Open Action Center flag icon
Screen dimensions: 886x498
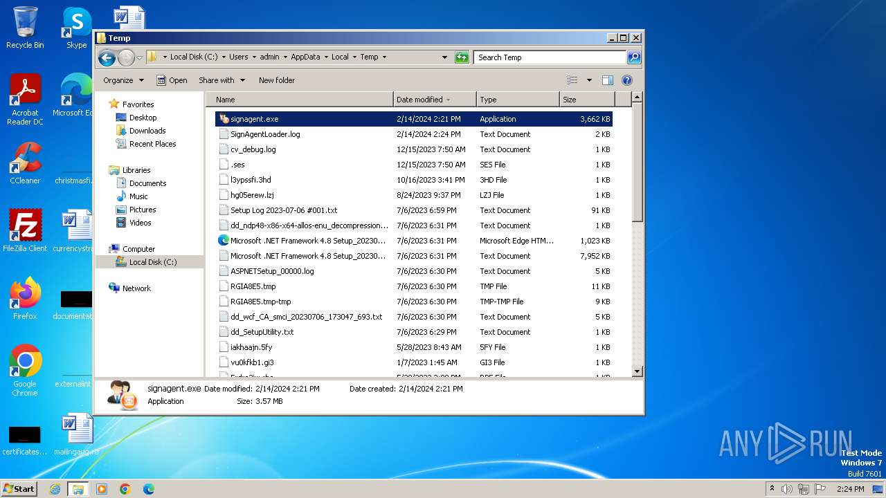click(820, 489)
